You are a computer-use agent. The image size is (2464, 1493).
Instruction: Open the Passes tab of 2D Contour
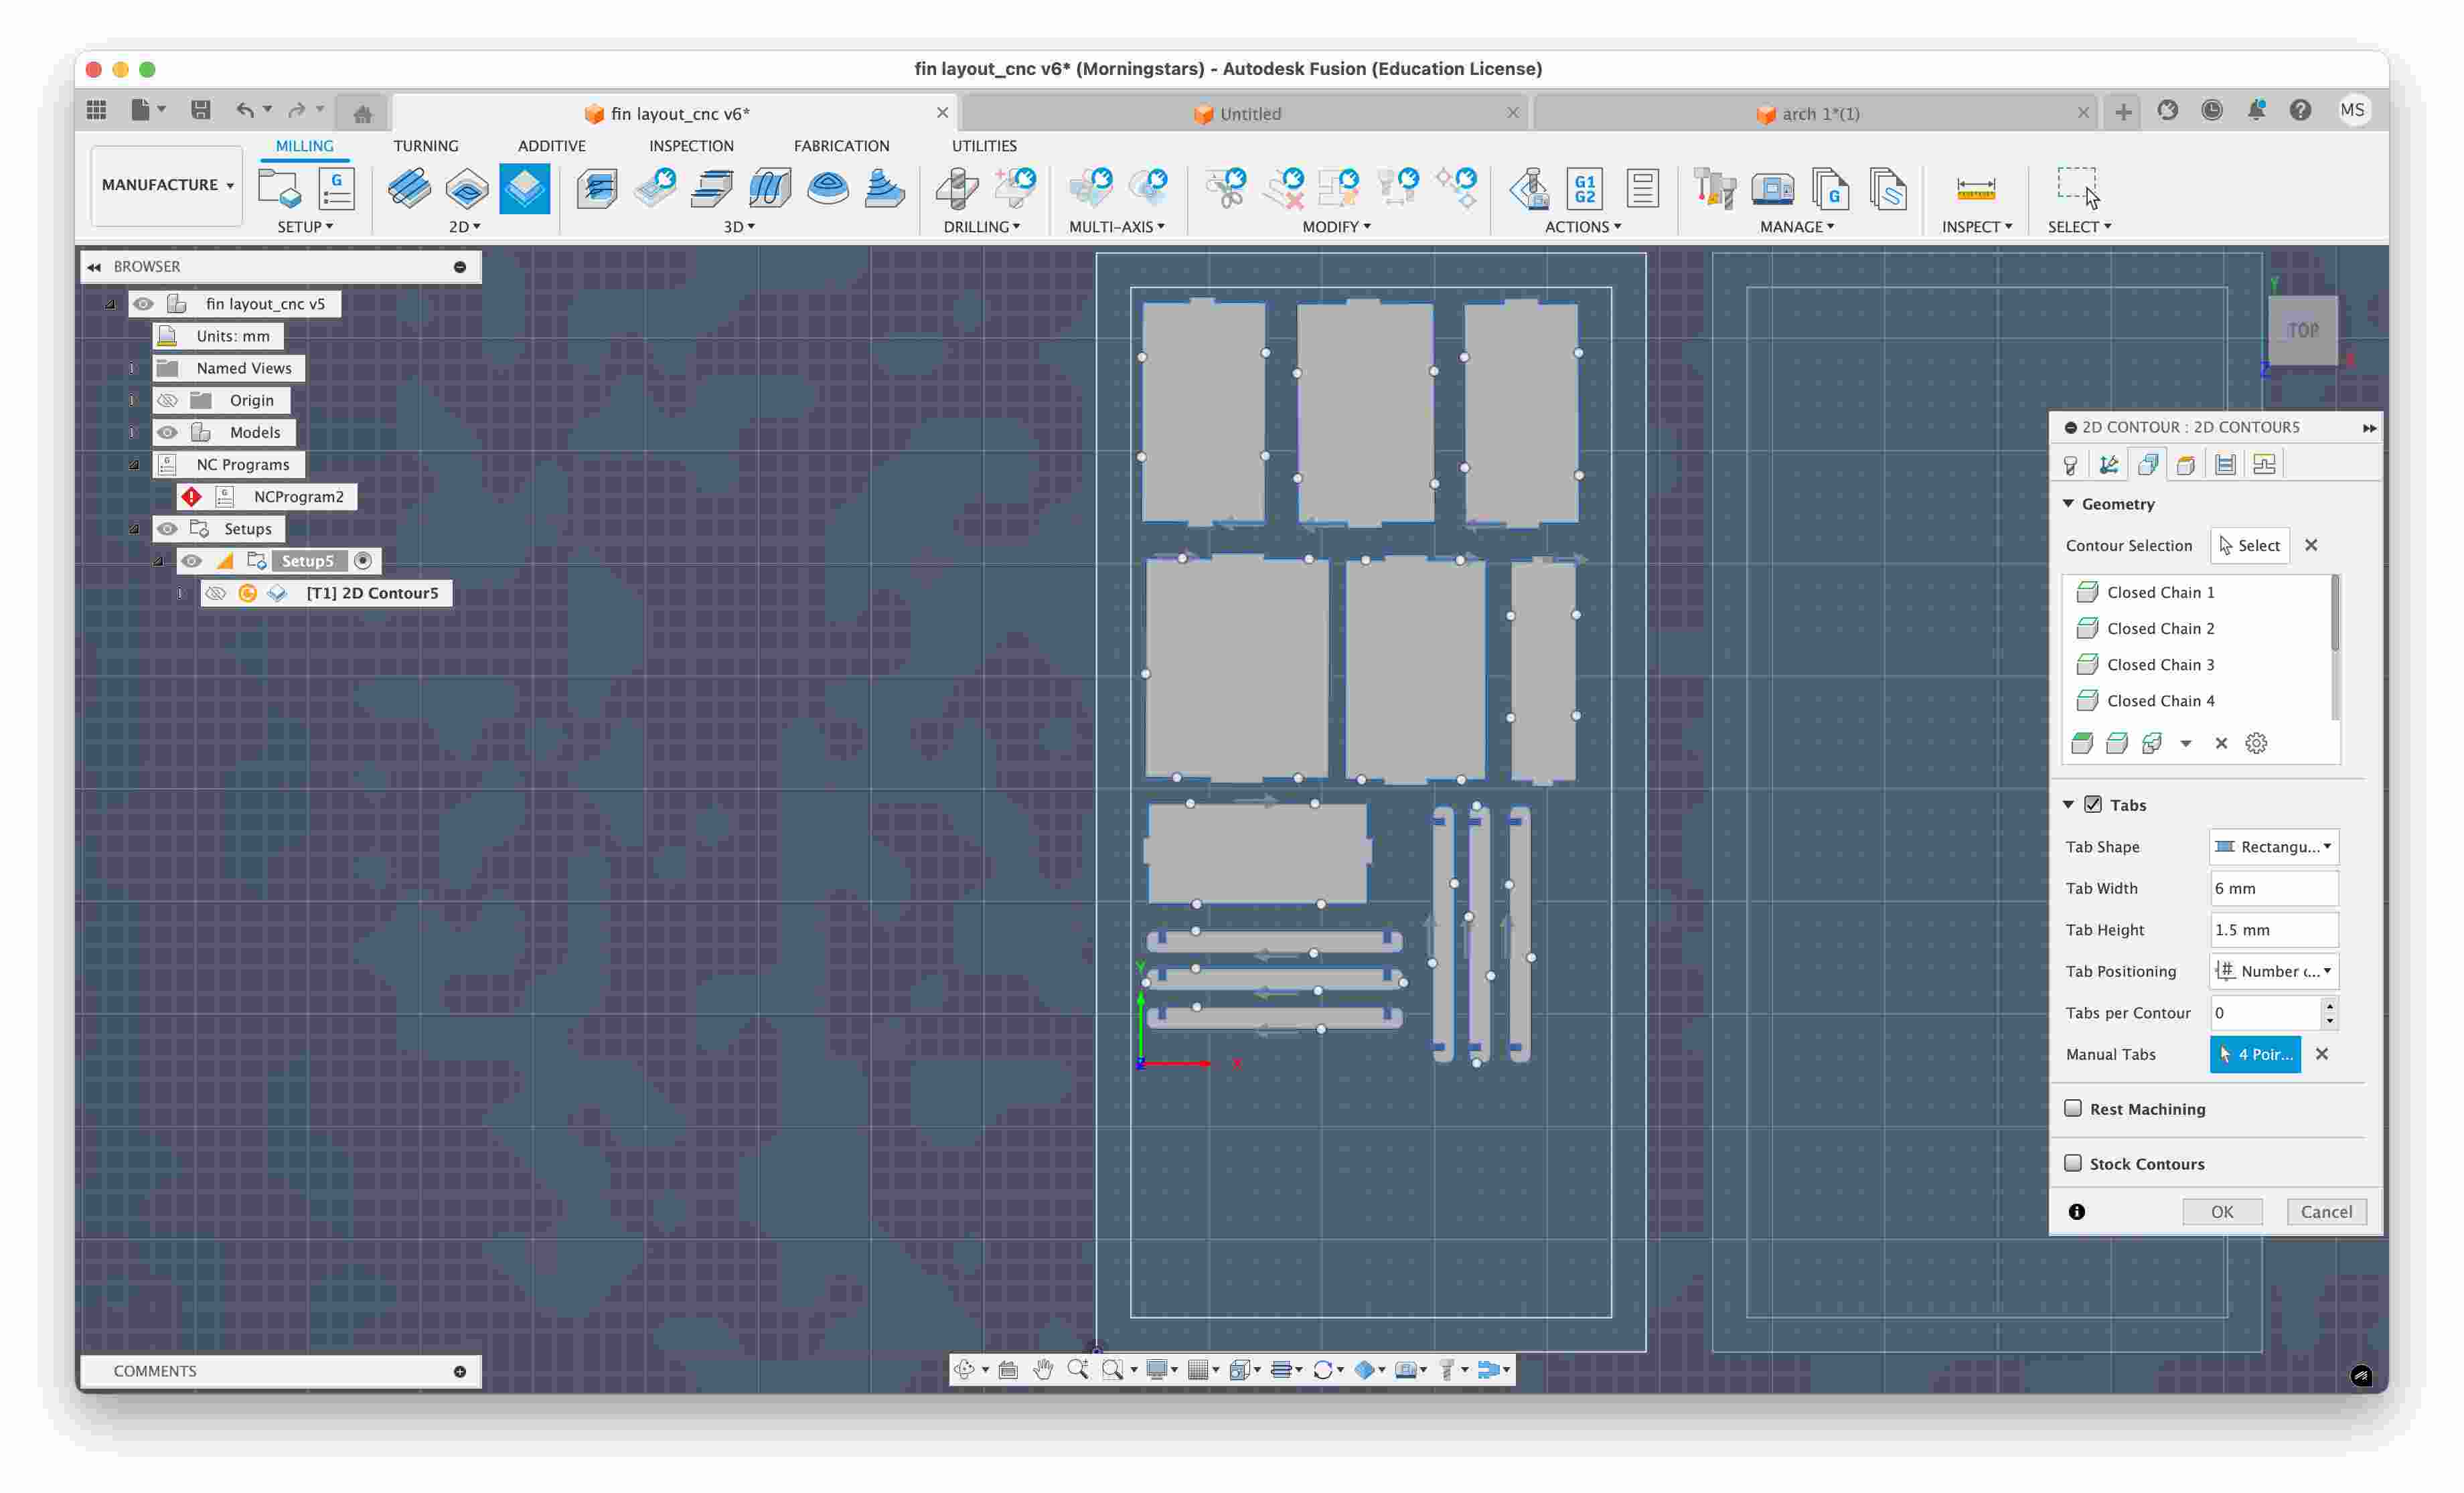2225,465
